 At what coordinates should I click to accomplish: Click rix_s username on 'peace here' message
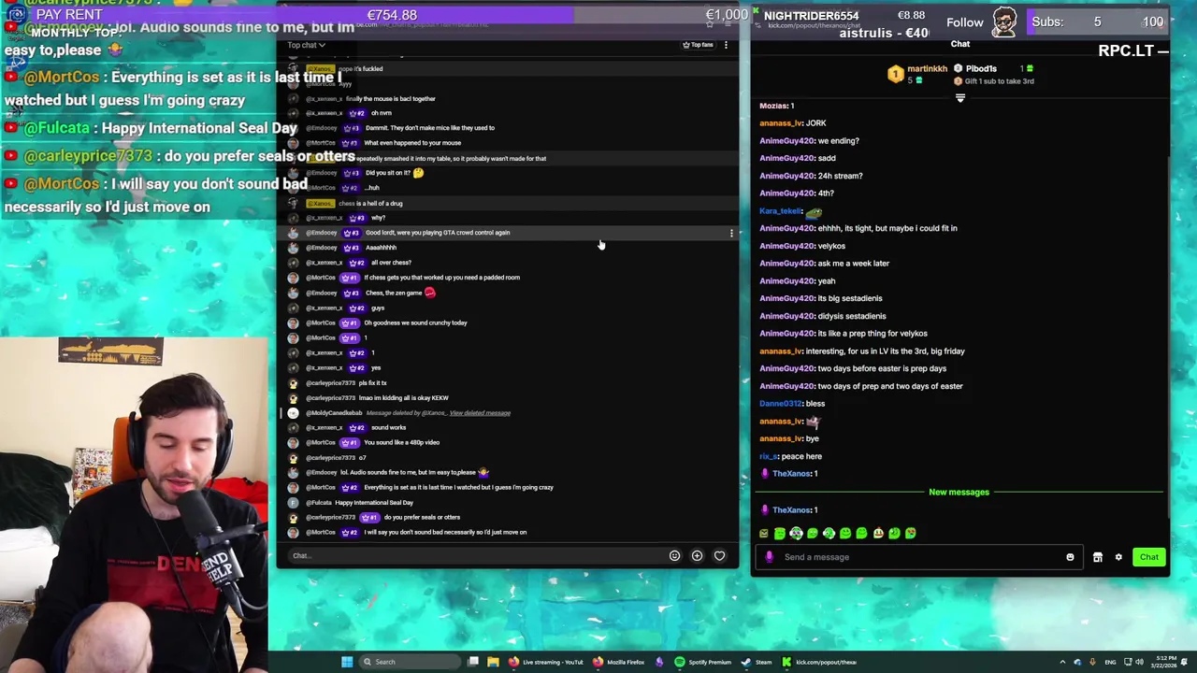pos(768,456)
